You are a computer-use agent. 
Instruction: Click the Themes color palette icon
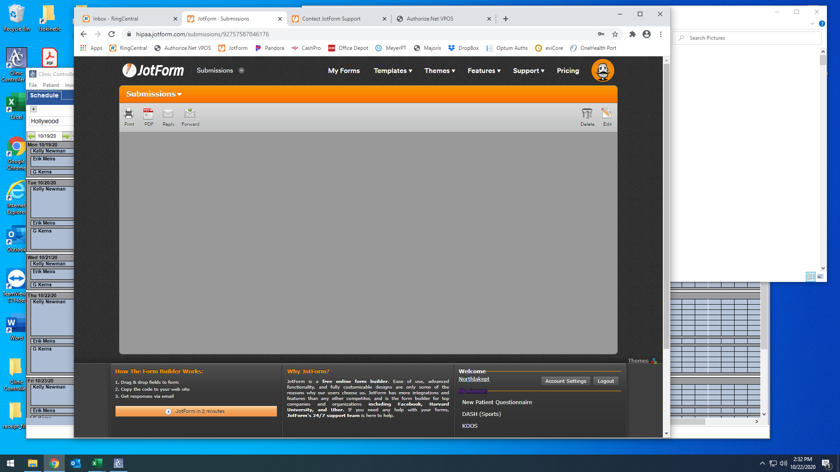[x=654, y=361]
